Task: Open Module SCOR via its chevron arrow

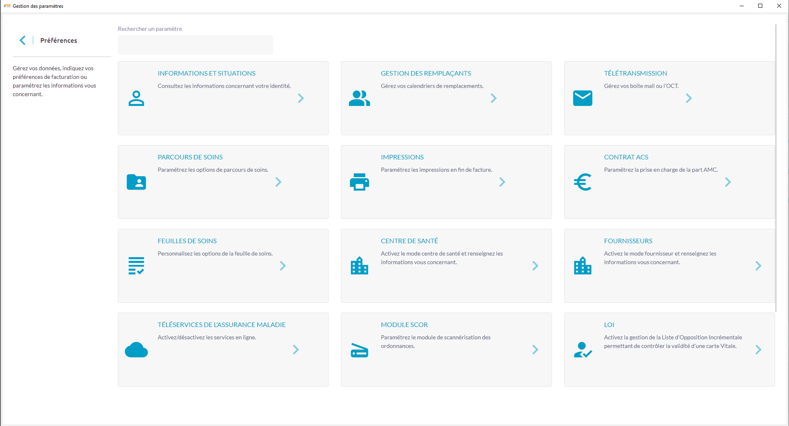Action: 535,350
